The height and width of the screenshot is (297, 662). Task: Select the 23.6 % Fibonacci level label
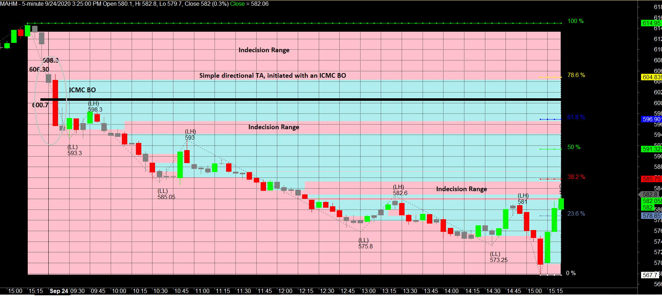tap(576, 214)
